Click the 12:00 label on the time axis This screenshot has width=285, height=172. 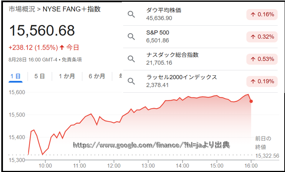coord(114,165)
